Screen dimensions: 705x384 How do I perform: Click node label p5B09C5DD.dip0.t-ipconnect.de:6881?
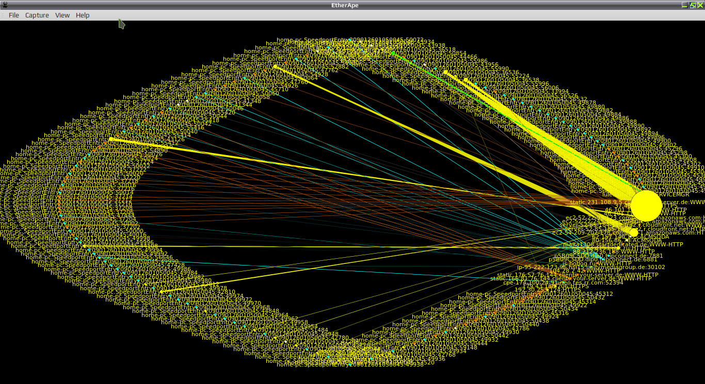(603, 259)
